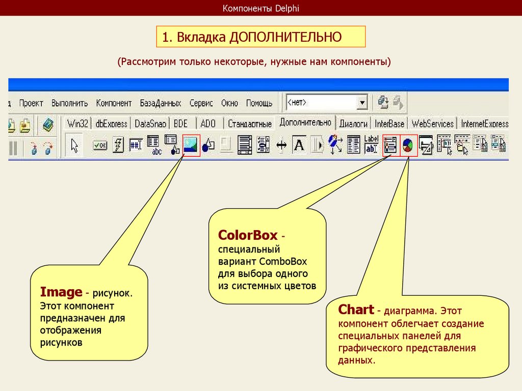Viewport: 522px width, 391px height.
Task: Open the Сервис menu
Action: coord(201,103)
